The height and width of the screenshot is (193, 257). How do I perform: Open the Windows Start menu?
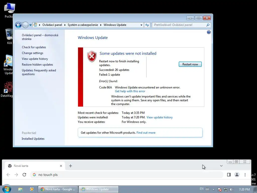point(7,189)
